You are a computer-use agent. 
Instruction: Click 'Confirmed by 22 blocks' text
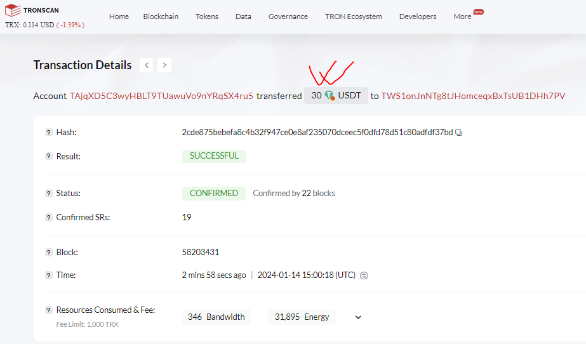point(294,193)
